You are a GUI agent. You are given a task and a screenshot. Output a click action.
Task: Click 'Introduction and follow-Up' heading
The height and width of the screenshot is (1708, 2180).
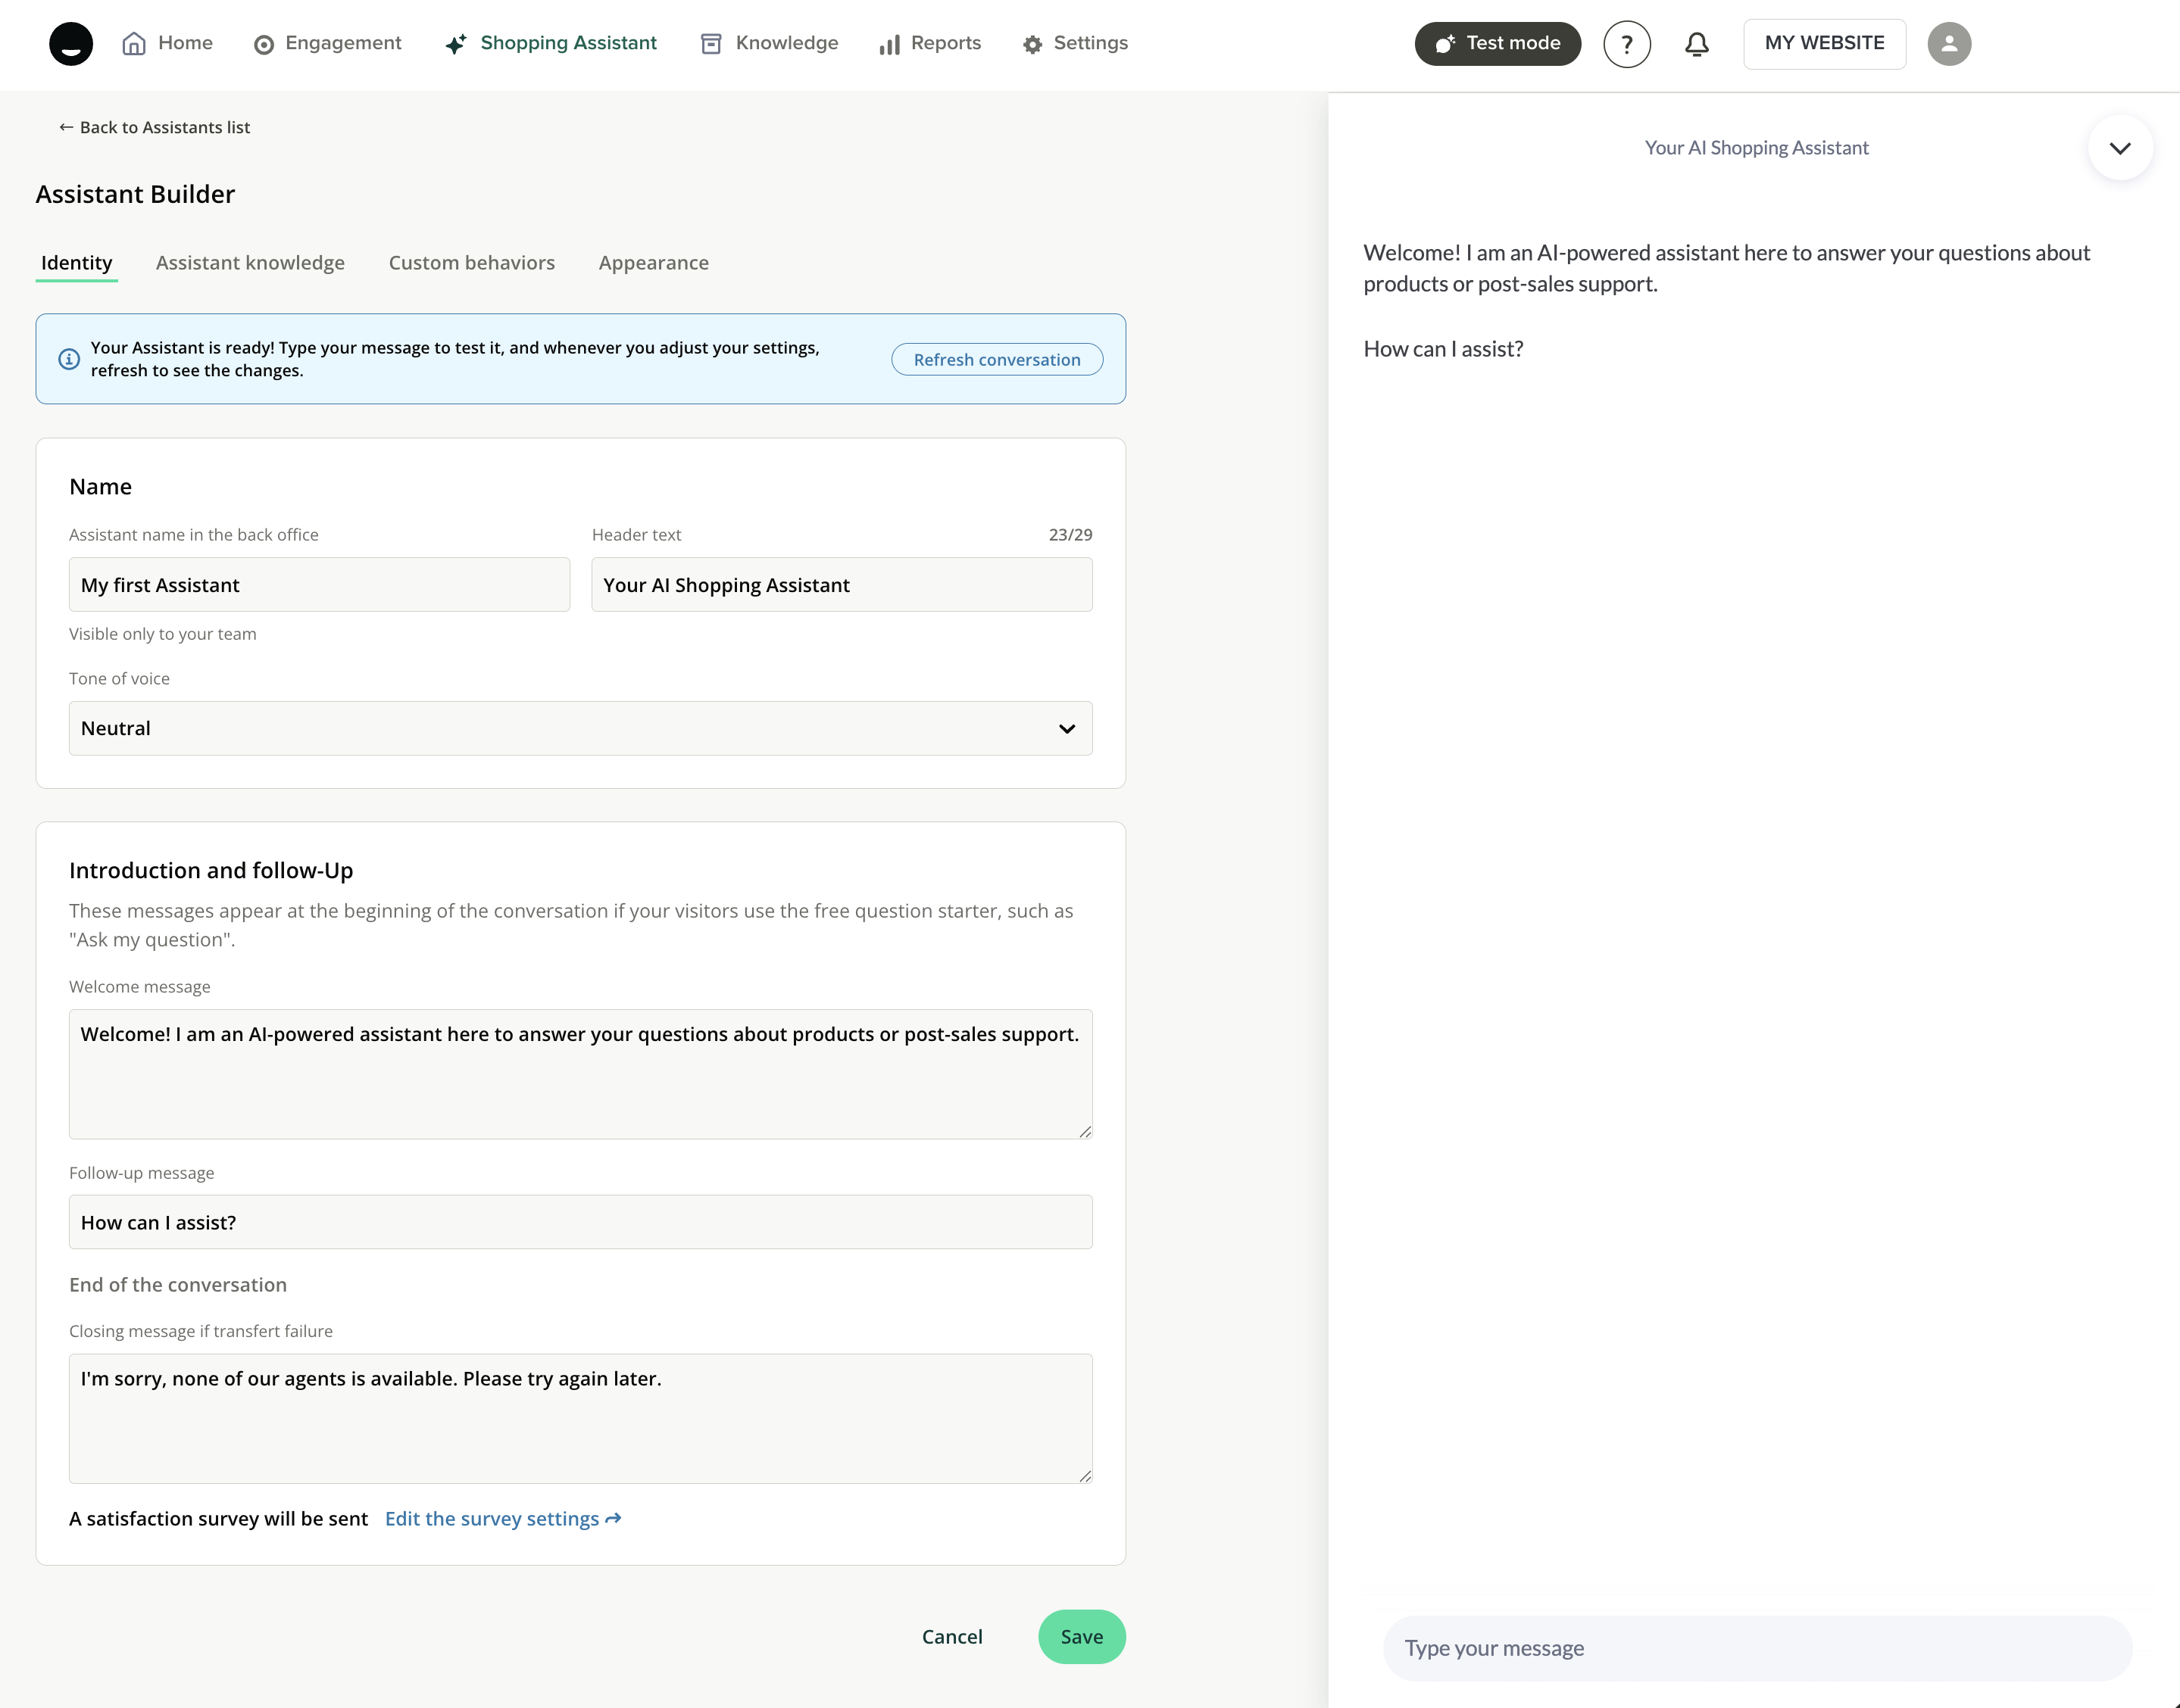211,870
